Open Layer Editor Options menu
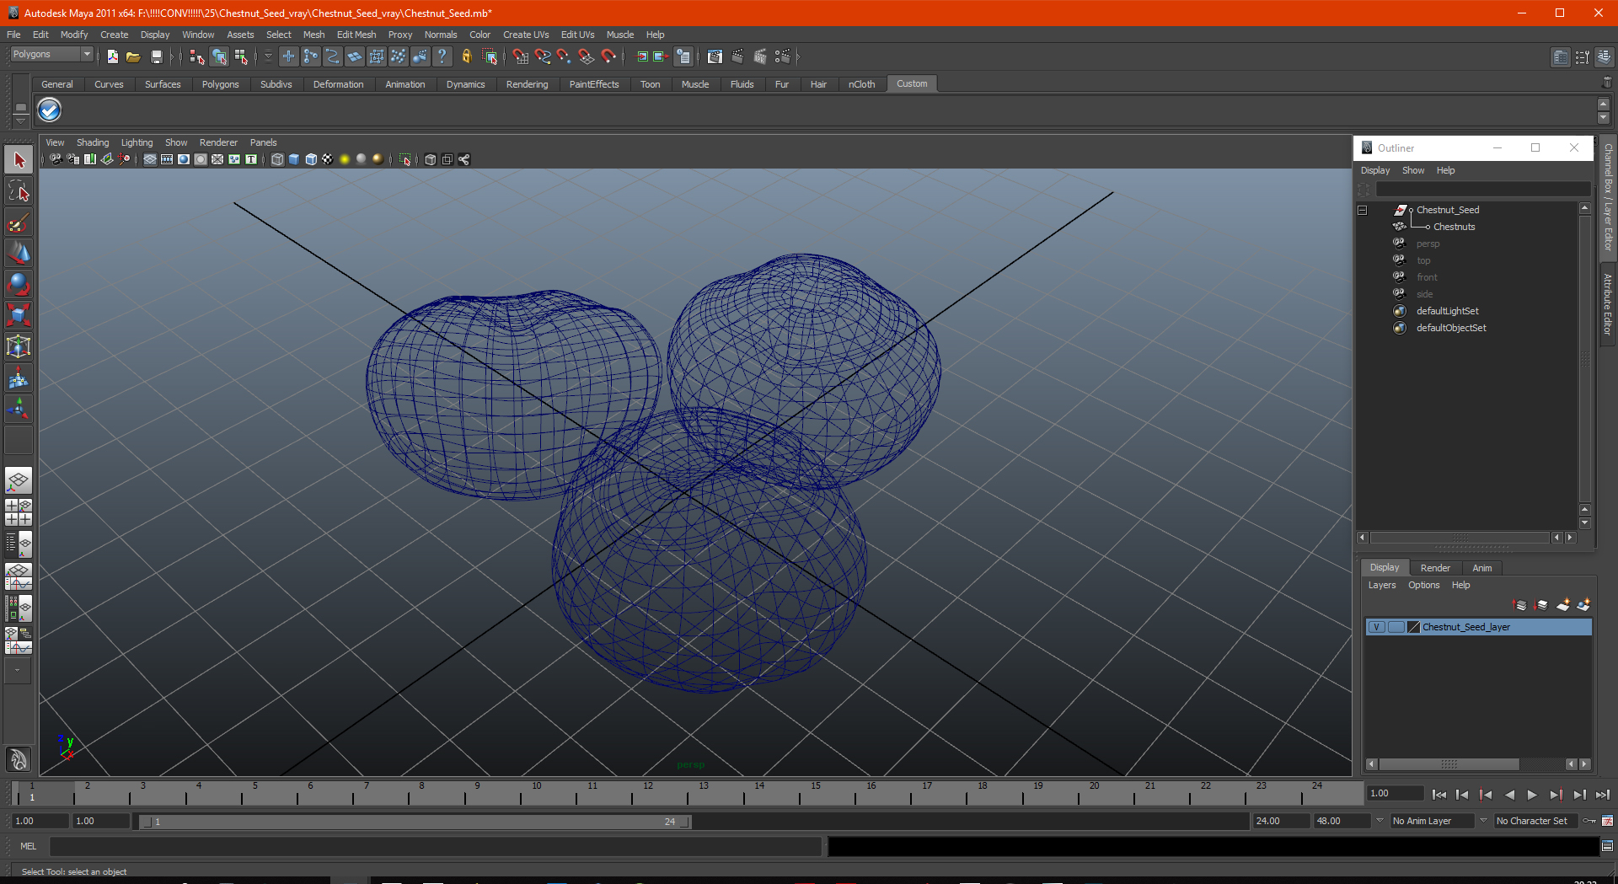This screenshot has width=1618, height=884. pyautogui.click(x=1423, y=585)
